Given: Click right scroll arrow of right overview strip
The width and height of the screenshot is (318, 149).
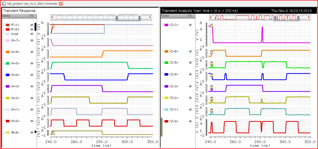Looking at the screenshot, I should (309, 17).
